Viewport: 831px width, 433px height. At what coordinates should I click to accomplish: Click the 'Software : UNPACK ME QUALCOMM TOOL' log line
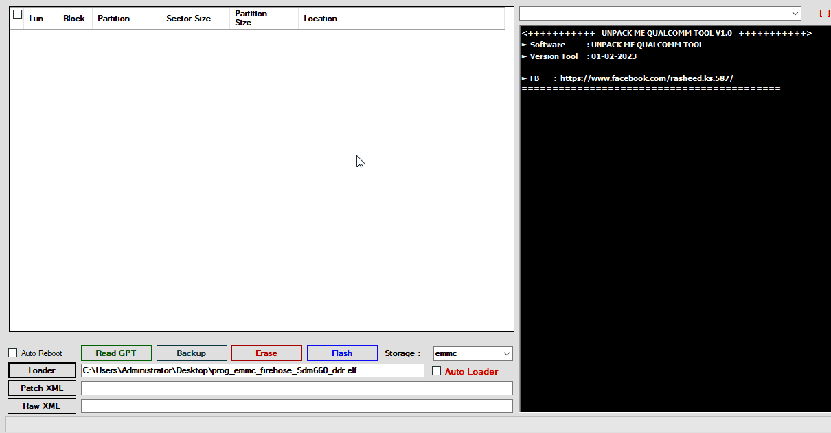613,45
